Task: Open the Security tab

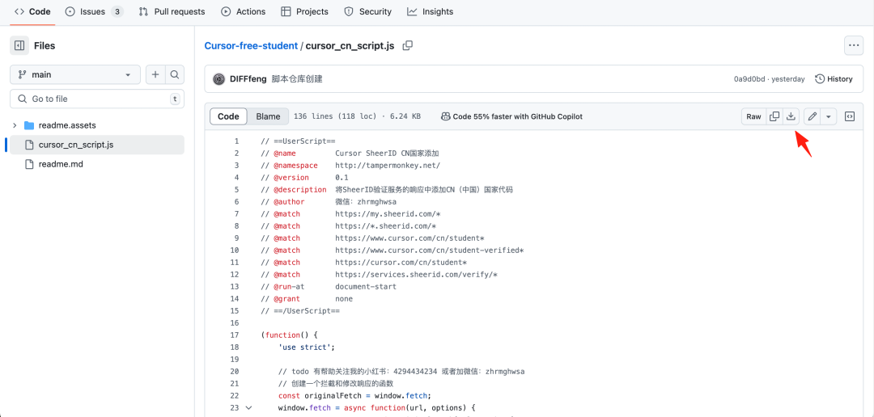Action: tap(368, 11)
